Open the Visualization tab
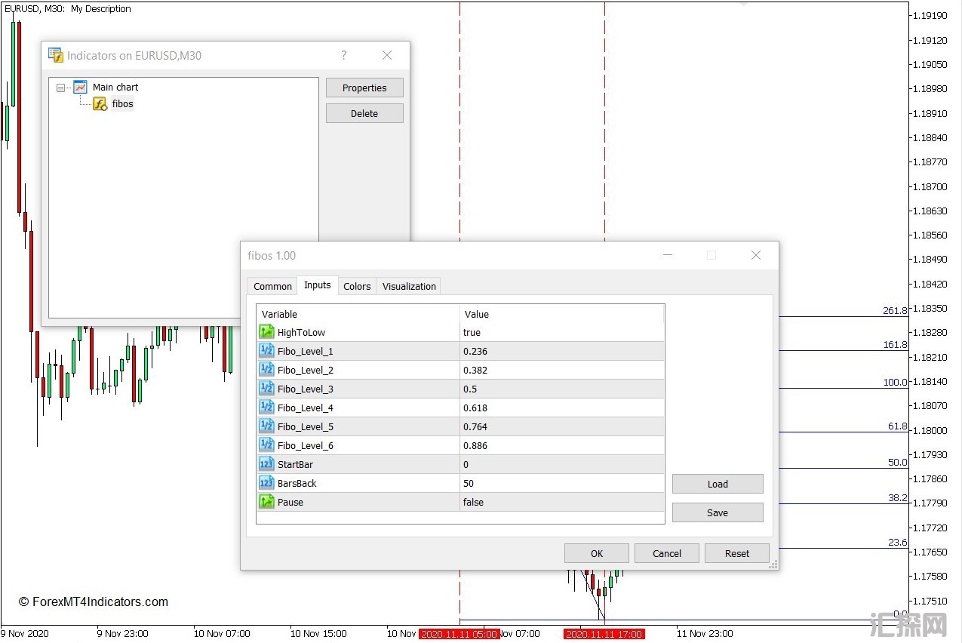The height and width of the screenshot is (643, 962). (409, 286)
